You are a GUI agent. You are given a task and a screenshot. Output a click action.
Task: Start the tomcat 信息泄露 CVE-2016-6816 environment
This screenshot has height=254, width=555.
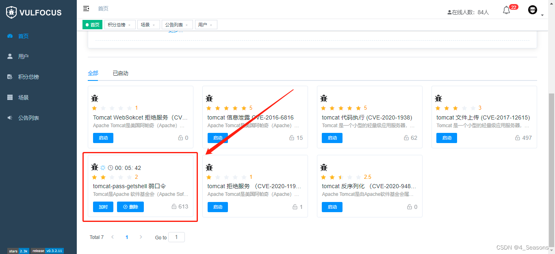pyautogui.click(x=218, y=138)
